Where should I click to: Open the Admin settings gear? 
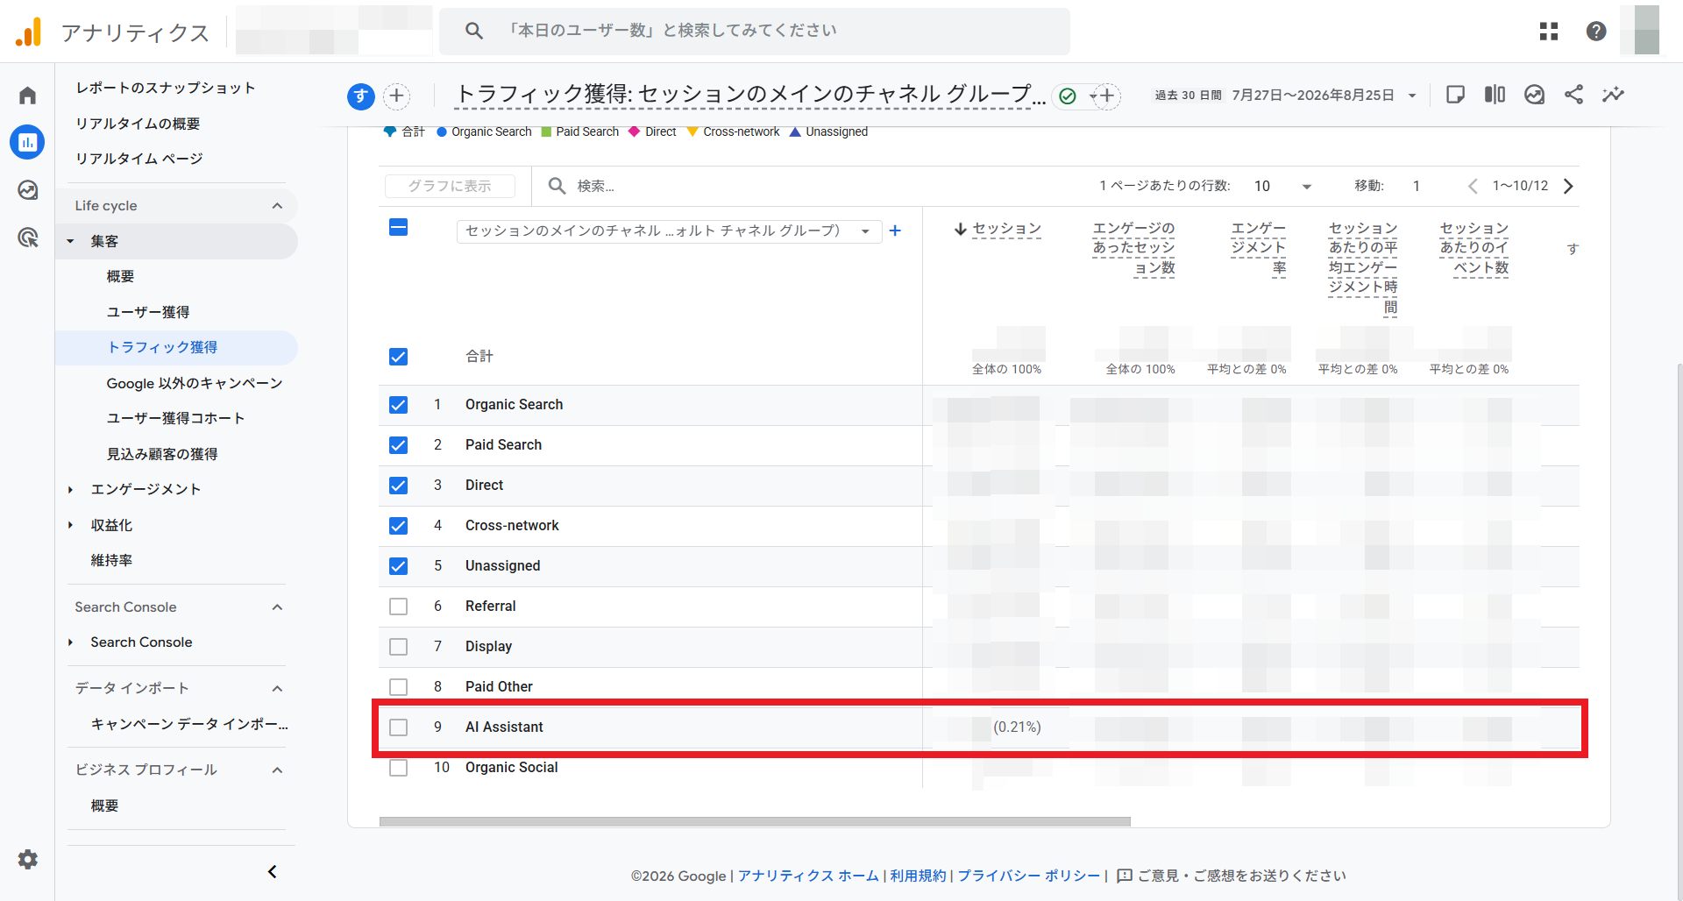point(28,860)
